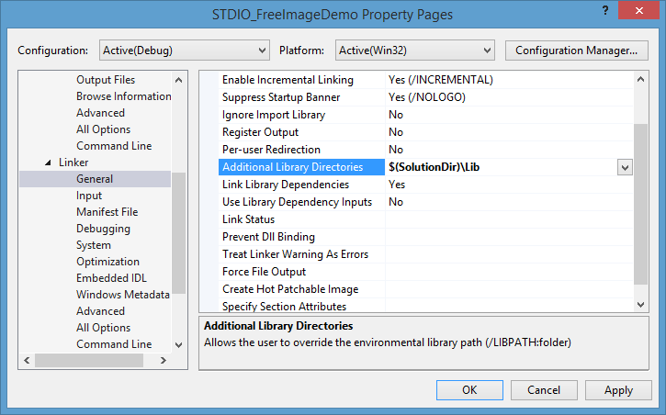Select Input under the Linker node
This screenshot has height=415, width=666.
[x=89, y=196]
